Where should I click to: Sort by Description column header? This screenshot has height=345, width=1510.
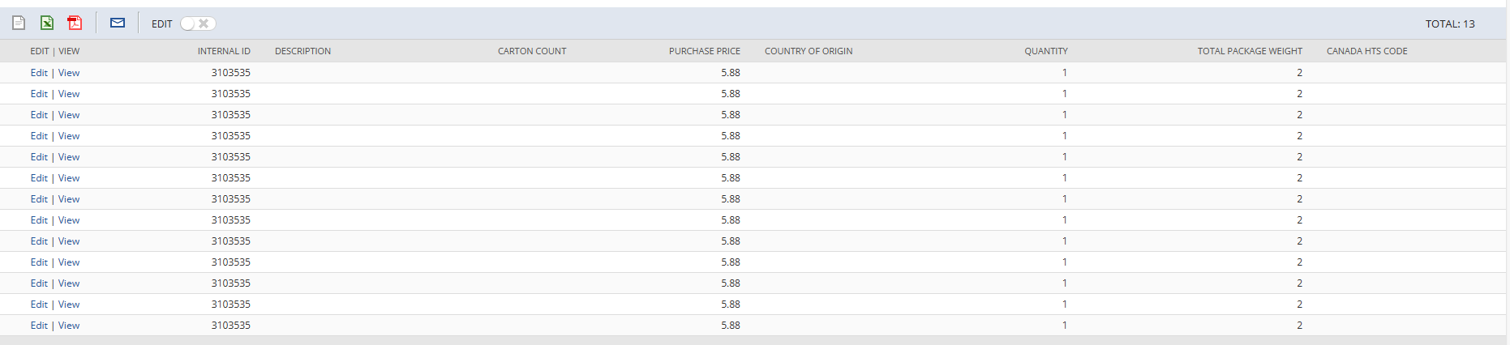click(x=302, y=51)
